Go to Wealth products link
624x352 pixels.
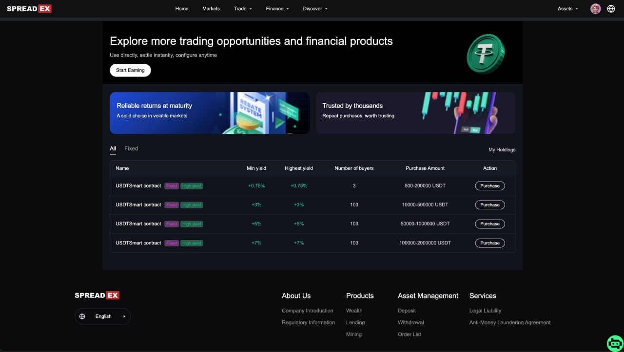(x=354, y=311)
